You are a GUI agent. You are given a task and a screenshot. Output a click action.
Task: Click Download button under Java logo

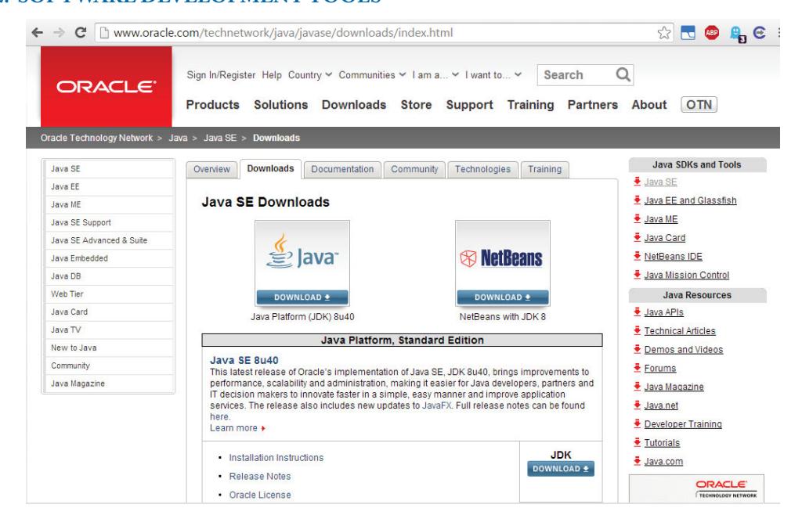click(302, 297)
